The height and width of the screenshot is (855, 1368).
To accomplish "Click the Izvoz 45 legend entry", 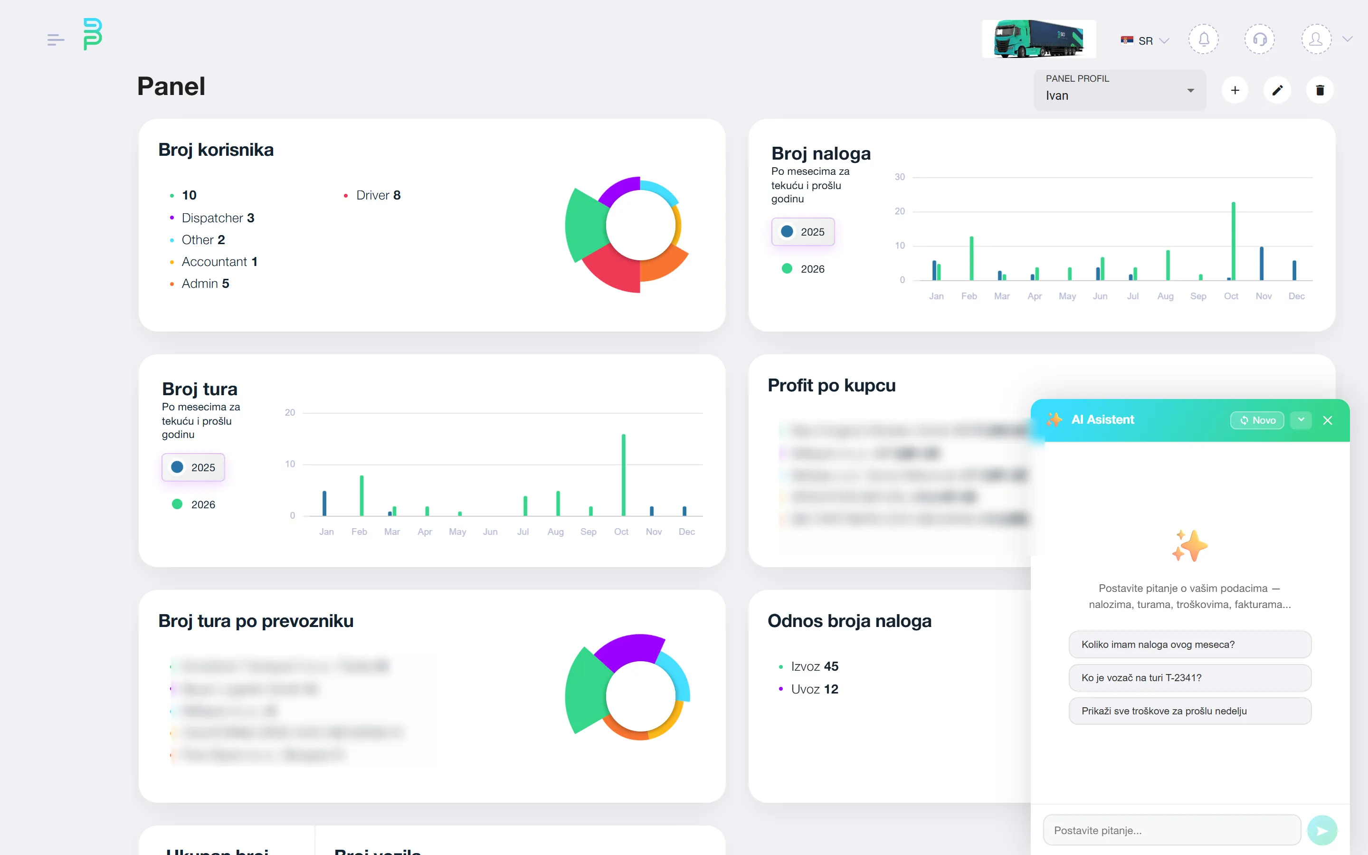I will pos(809,667).
